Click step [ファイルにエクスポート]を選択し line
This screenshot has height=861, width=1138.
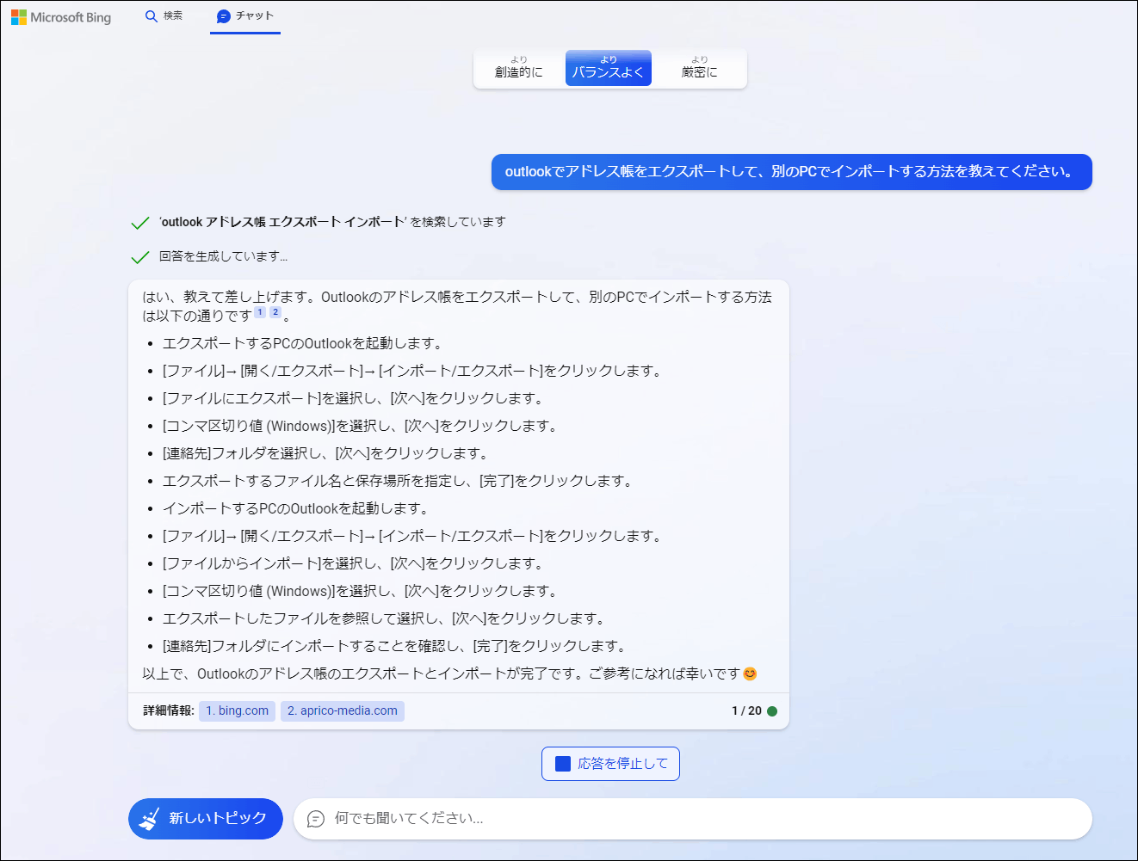click(x=353, y=398)
